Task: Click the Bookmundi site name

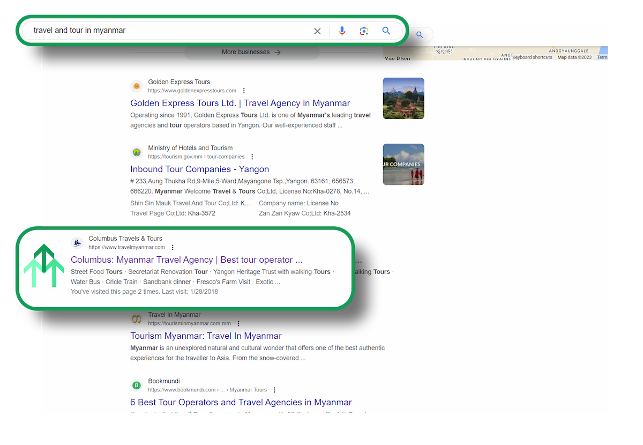Action: click(163, 381)
